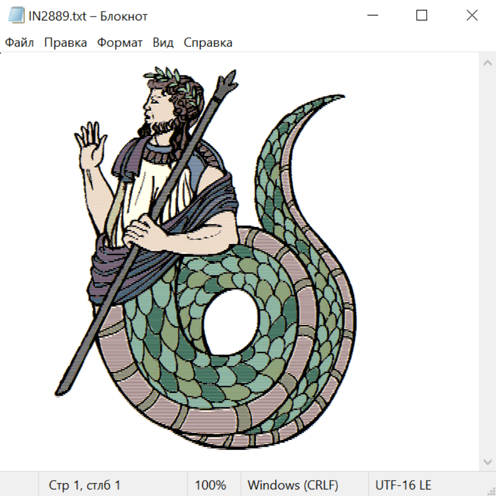Open the Справка menu
The image size is (496, 496).
pos(208,43)
